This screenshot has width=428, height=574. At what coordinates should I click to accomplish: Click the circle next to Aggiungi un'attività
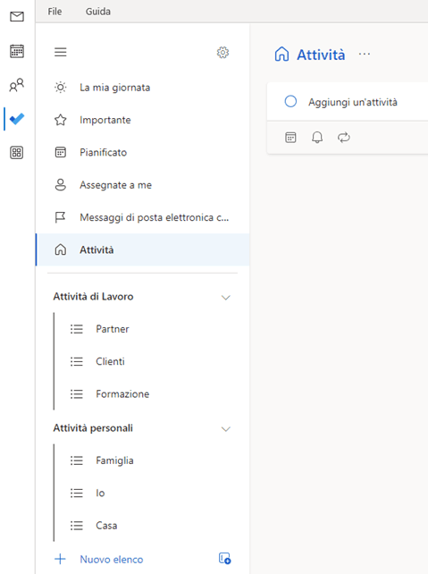(x=290, y=101)
